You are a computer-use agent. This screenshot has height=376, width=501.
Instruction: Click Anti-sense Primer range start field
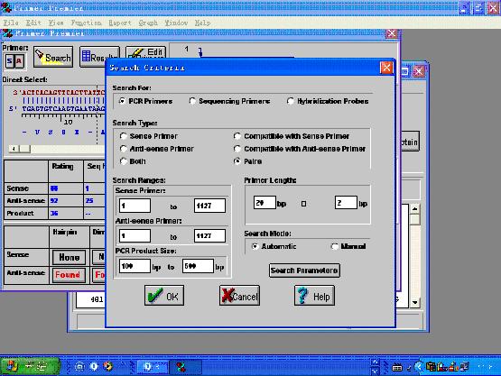coord(135,236)
